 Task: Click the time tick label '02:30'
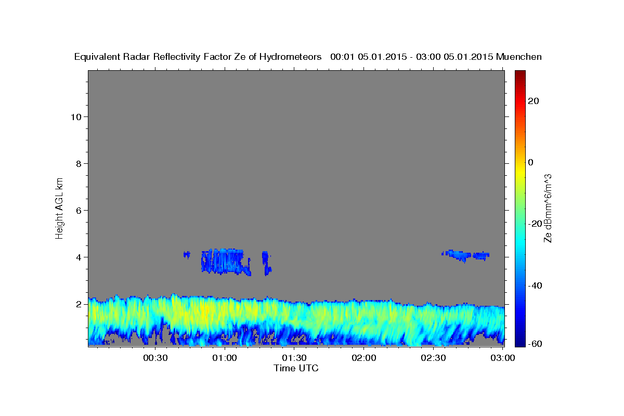(x=433, y=358)
